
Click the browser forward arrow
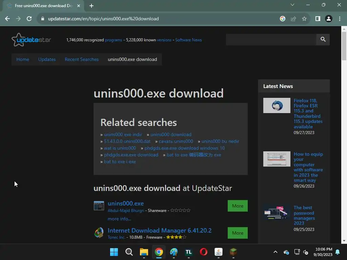(18, 19)
